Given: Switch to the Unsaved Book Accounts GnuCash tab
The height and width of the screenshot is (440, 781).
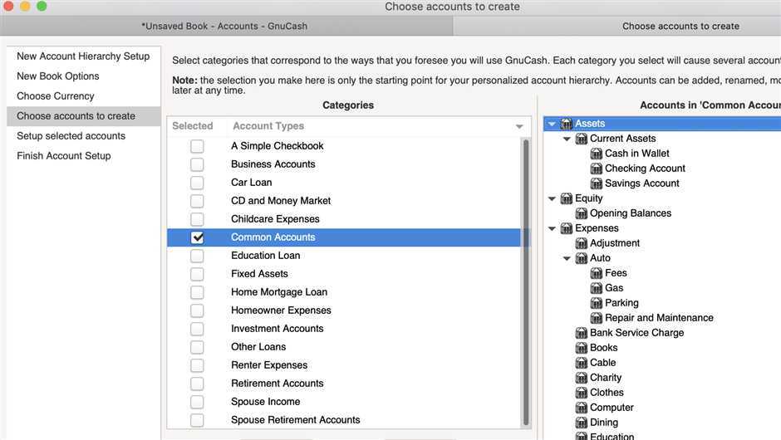Looking at the screenshot, I should click(x=227, y=26).
